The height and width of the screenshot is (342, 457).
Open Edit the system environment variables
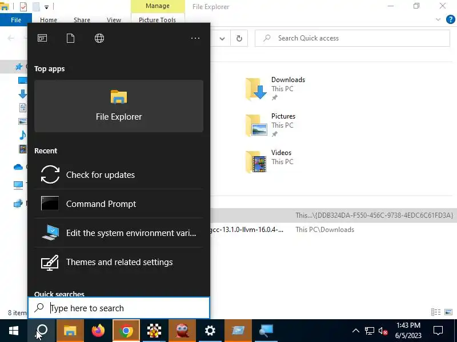pyautogui.click(x=119, y=233)
